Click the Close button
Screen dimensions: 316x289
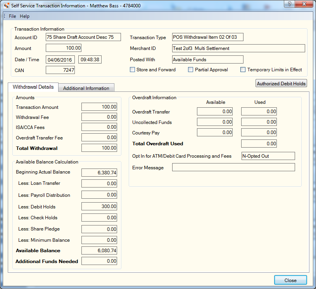click(290, 280)
